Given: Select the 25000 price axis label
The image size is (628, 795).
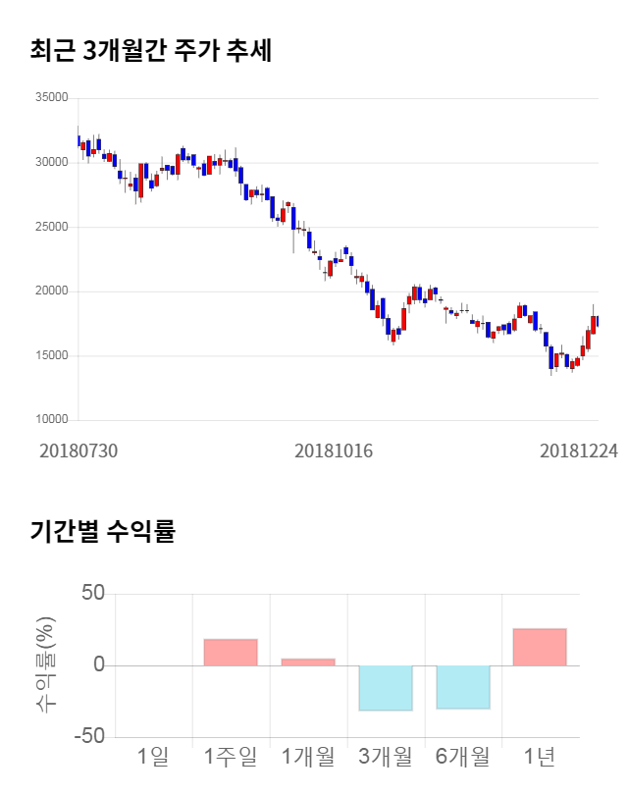Looking at the screenshot, I should (x=51, y=227).
